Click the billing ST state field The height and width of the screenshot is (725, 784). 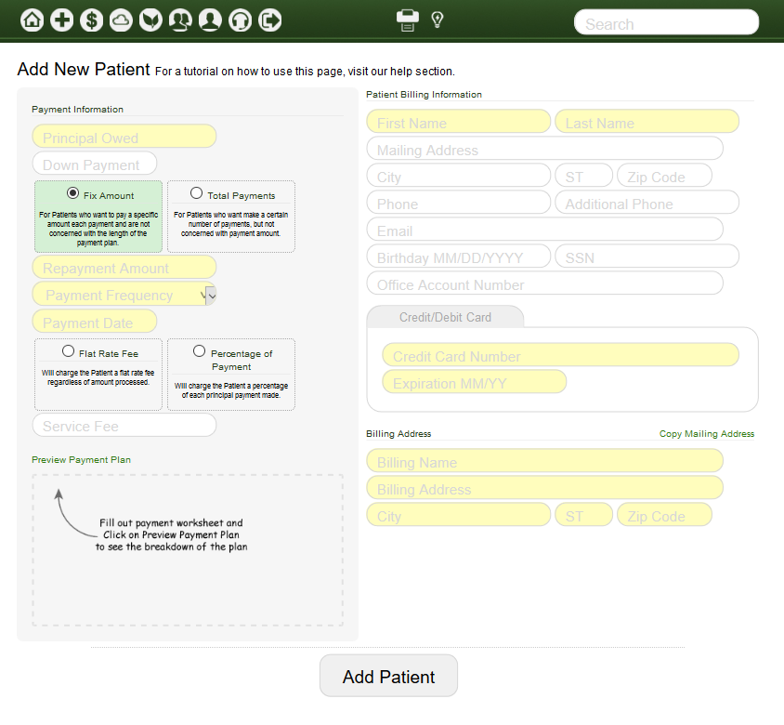click(584, 515)
